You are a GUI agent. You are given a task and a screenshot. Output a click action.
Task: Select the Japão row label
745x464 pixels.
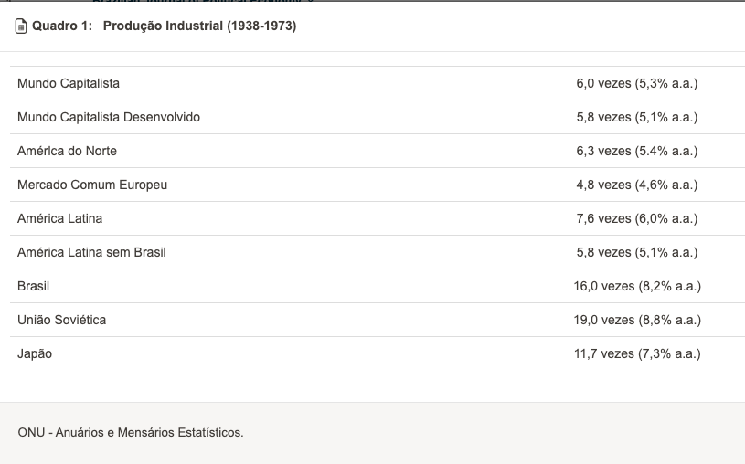[35, 353]
